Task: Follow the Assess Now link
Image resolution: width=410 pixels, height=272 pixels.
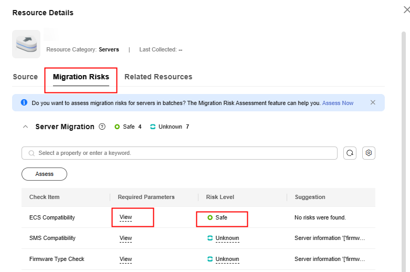Action: click(338, 103)
